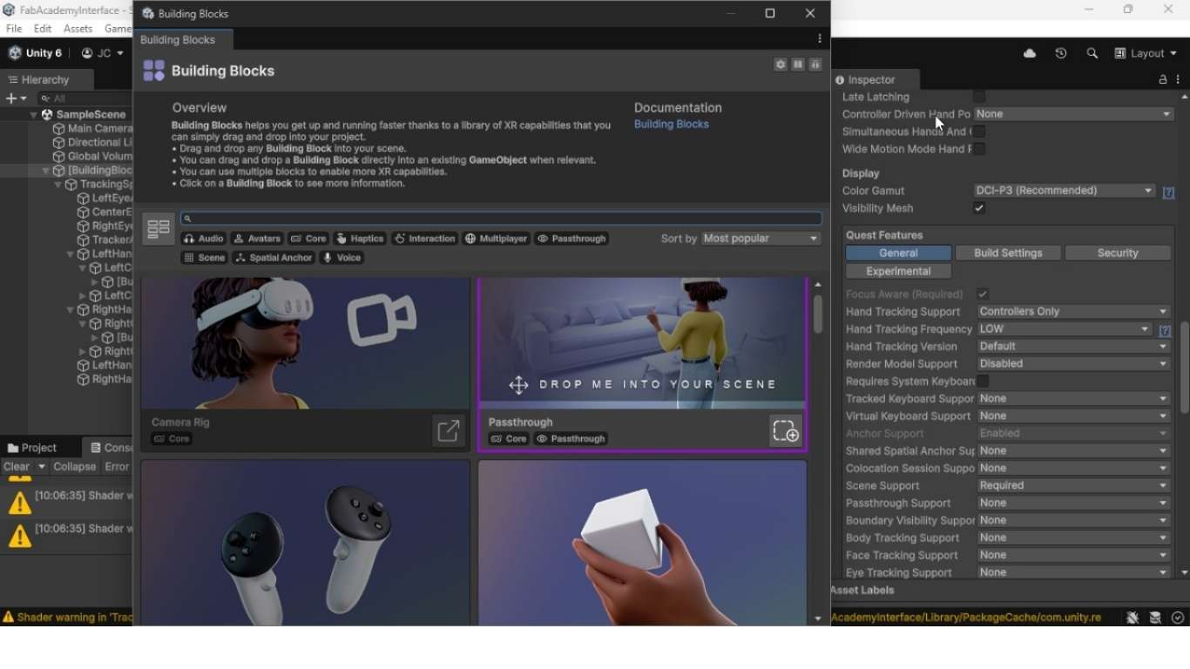This screenshot has width=1190, height=669.
Task: Toggle the Inspector lock icon
Action: pos(1163,79)
